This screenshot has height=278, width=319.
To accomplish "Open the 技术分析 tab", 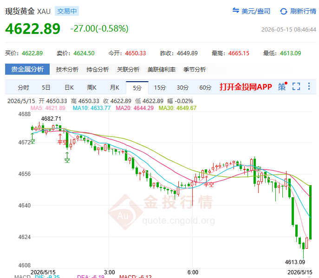I will click(x=67, y=70).
